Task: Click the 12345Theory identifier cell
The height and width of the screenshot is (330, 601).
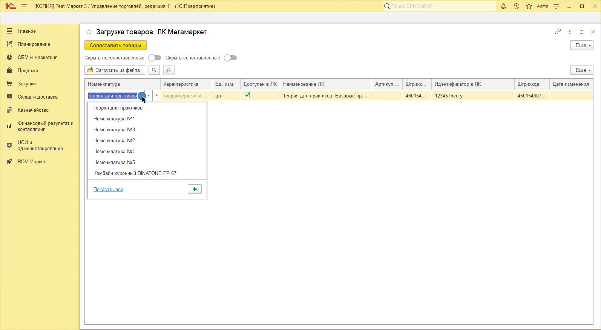Action: click(473, 96)
